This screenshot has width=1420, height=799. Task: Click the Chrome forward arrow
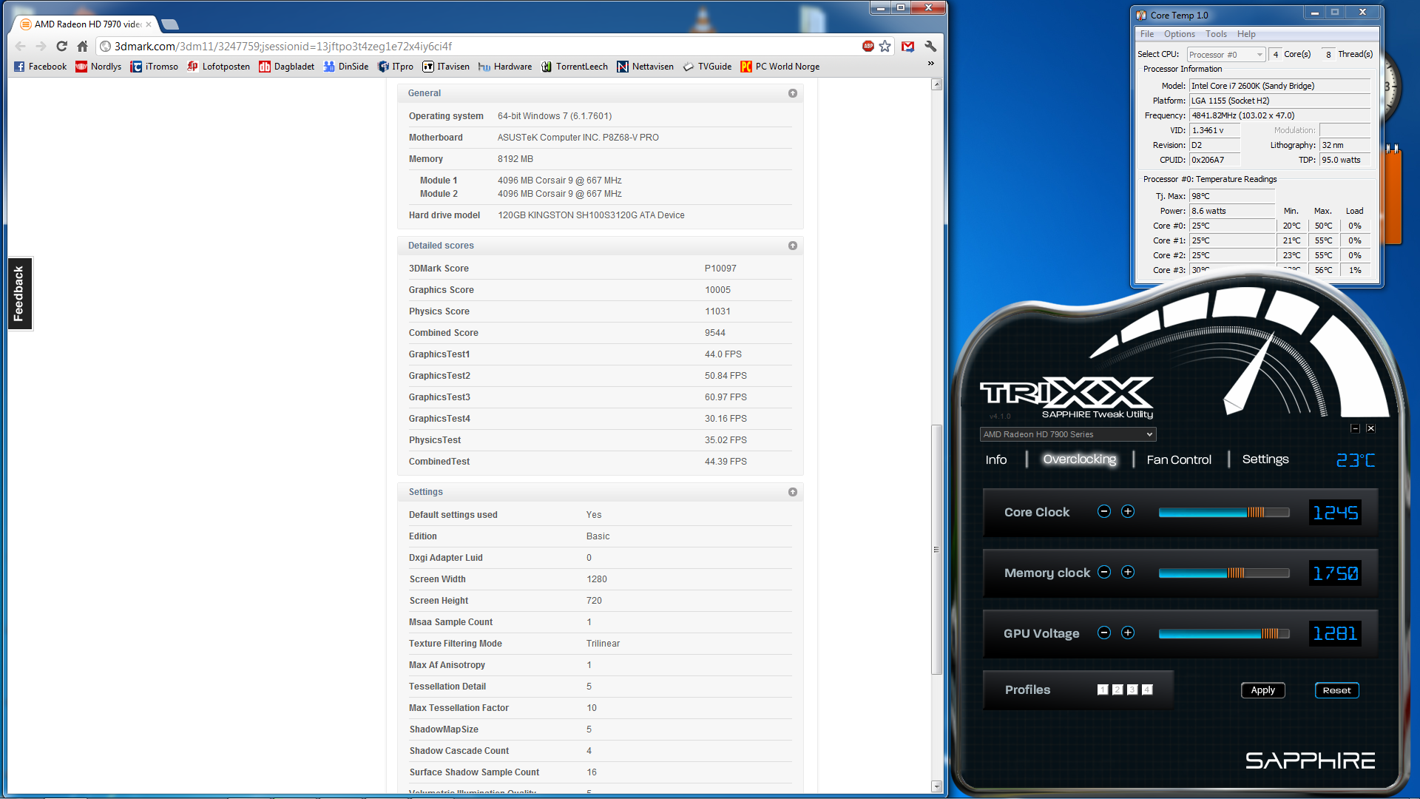tap(41, 46)
